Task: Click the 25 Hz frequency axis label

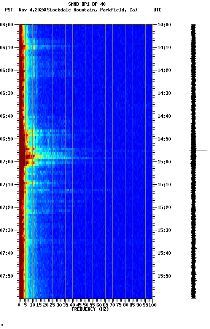Action: point(52,305)
